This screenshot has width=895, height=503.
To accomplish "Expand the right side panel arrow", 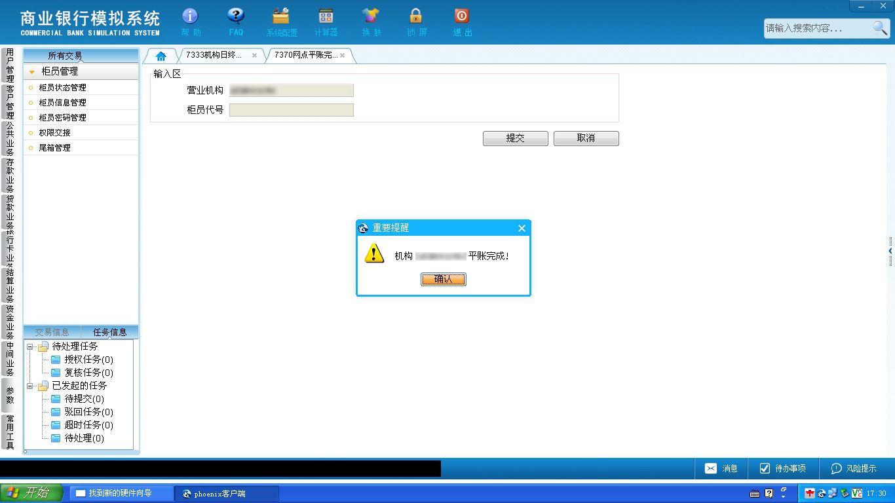I will tap(890, 251).
